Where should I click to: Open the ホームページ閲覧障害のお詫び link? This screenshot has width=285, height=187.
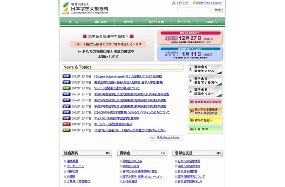click(x=113, y=124)
